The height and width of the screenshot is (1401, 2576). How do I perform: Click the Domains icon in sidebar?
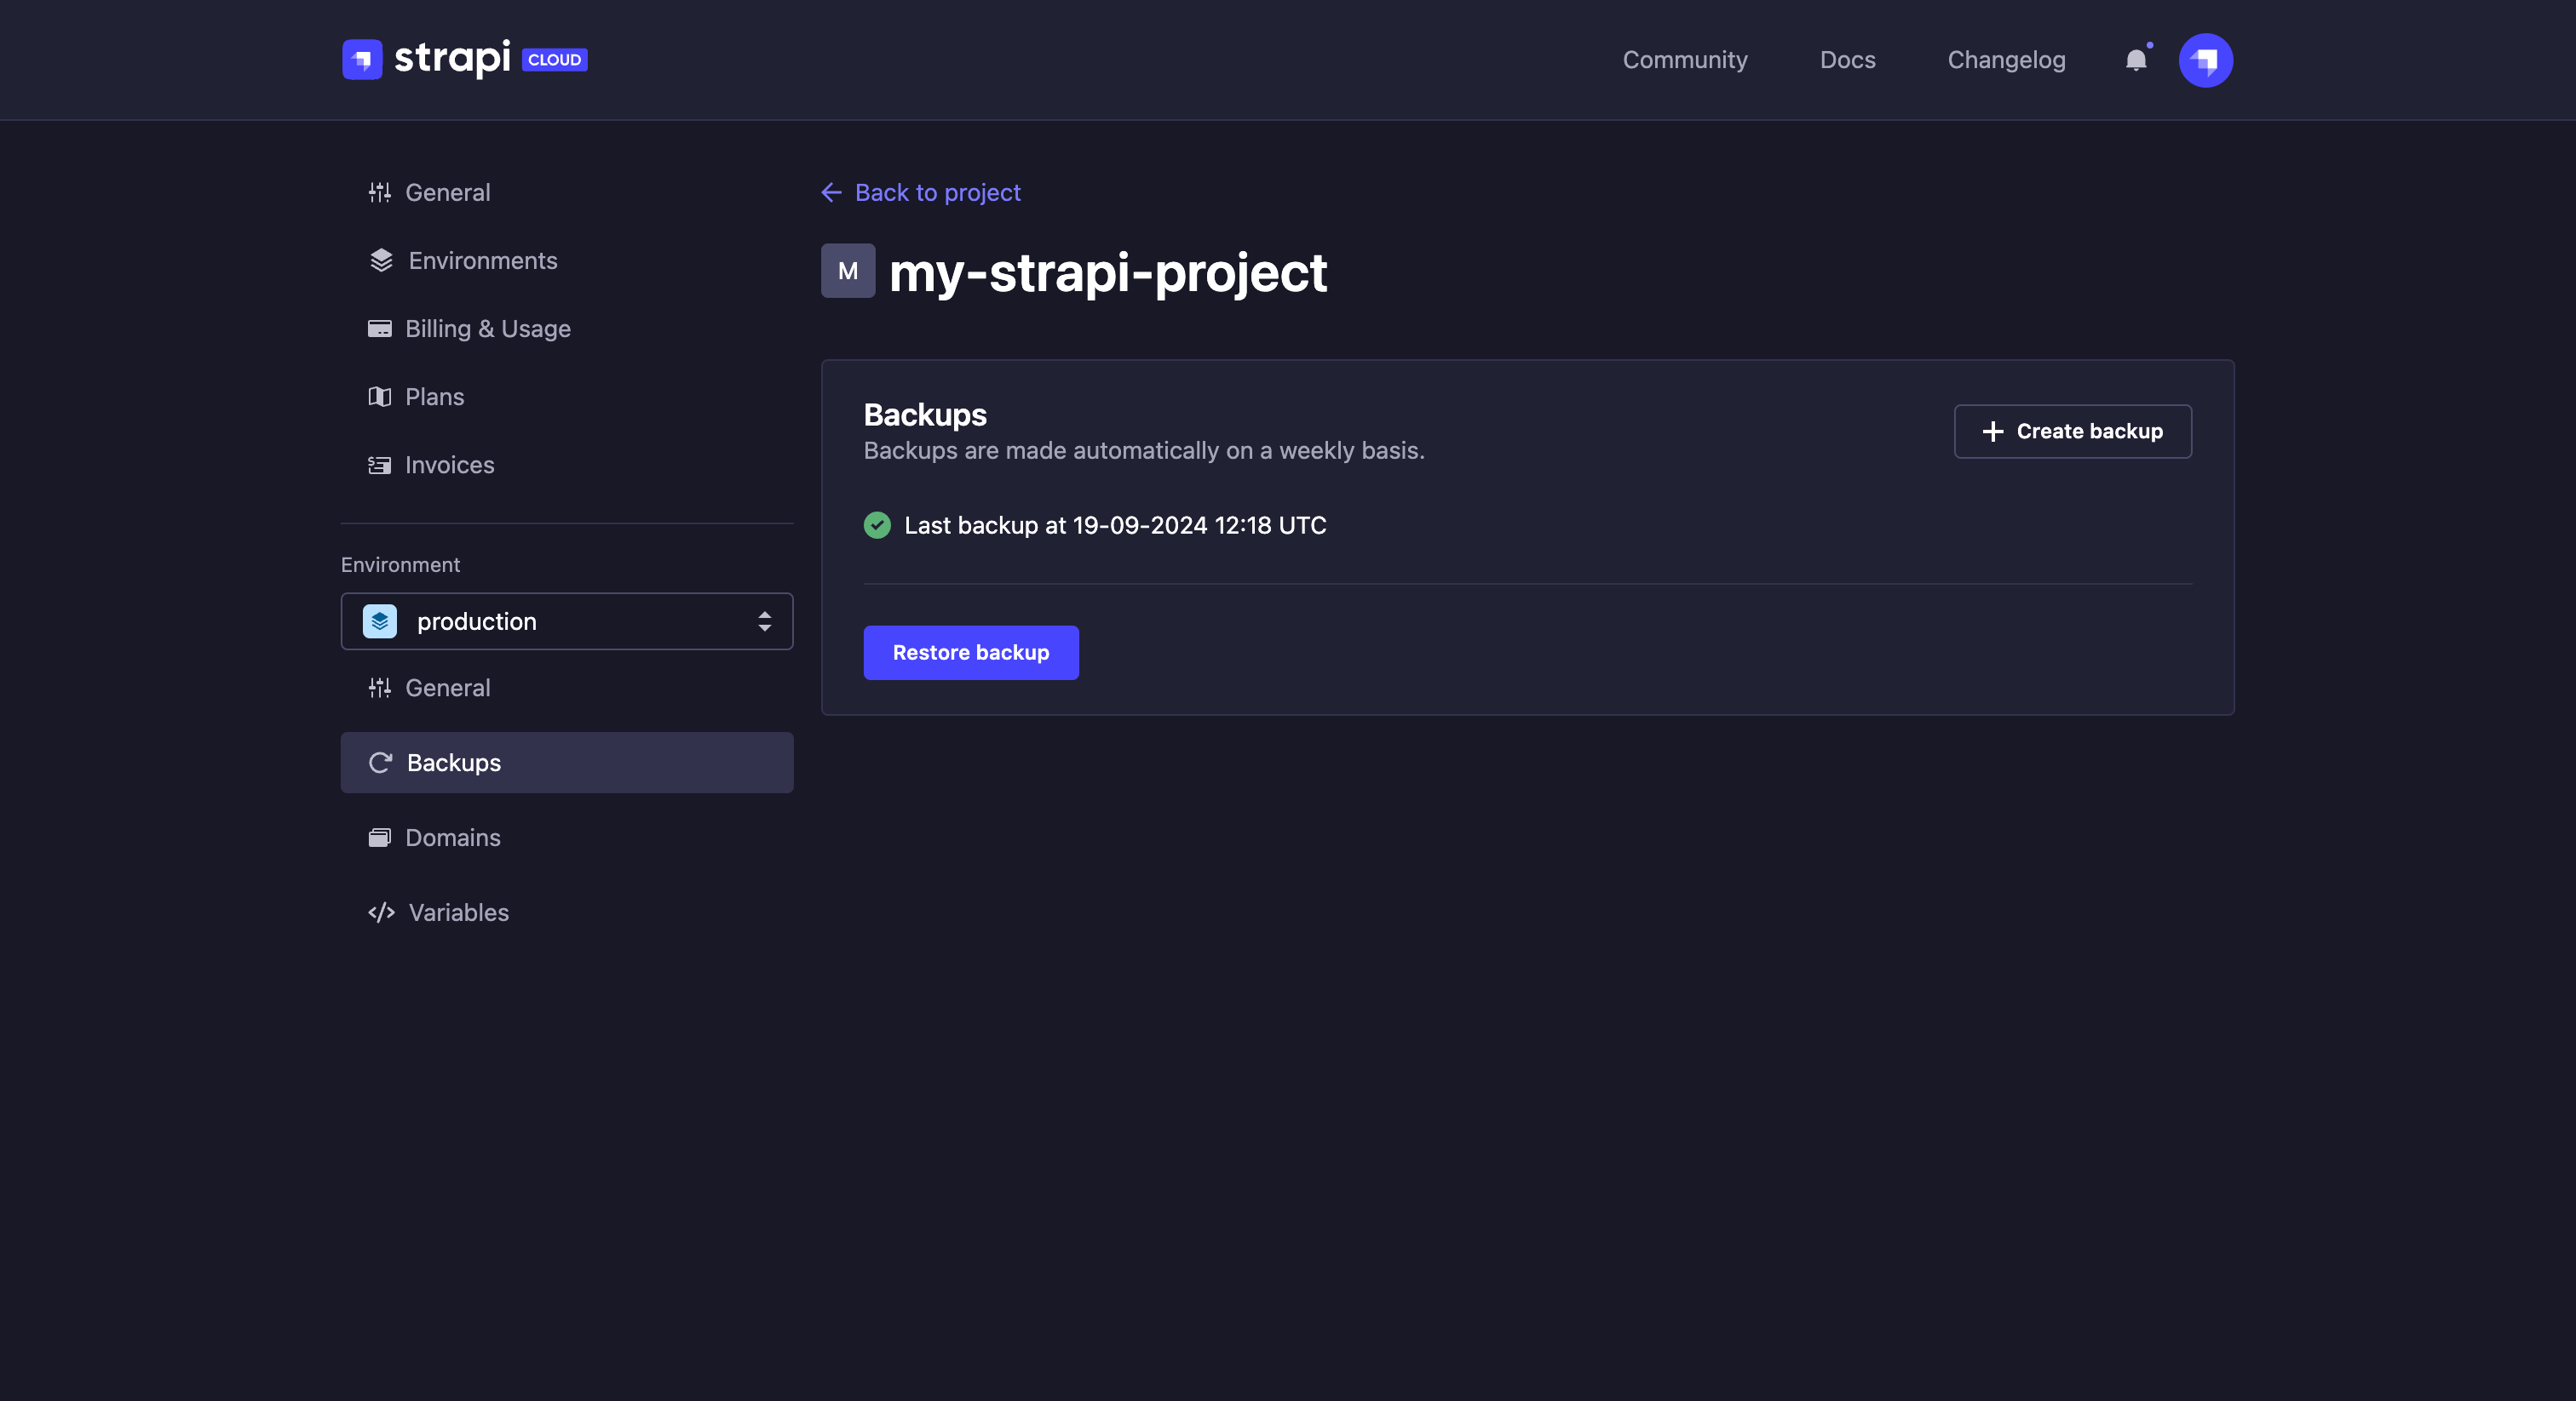tap(379, 838)
